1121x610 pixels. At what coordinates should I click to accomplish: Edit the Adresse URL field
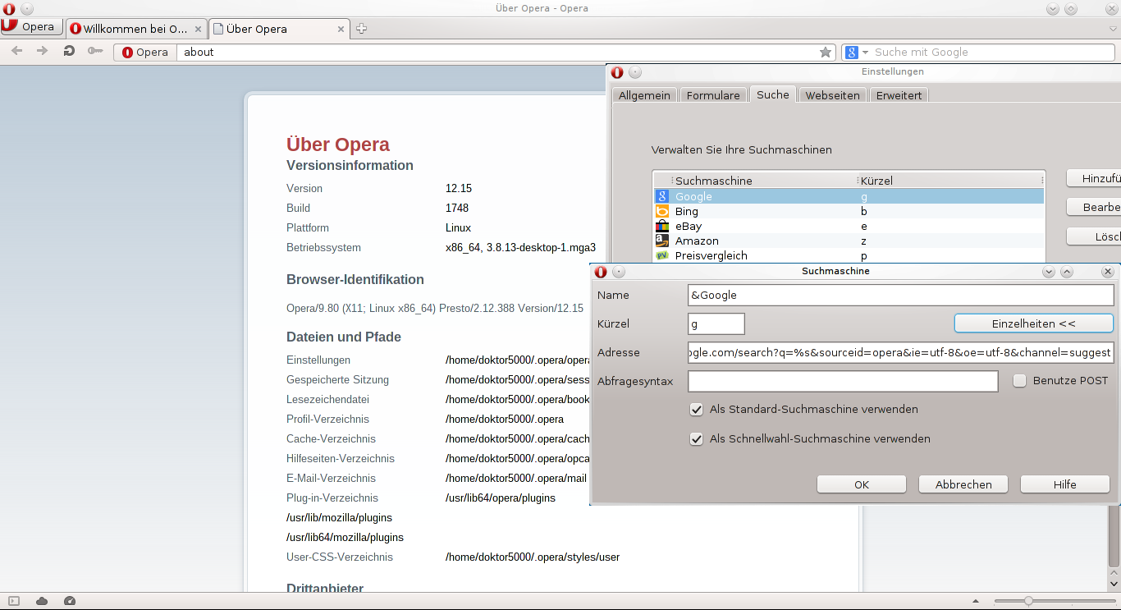900,352
